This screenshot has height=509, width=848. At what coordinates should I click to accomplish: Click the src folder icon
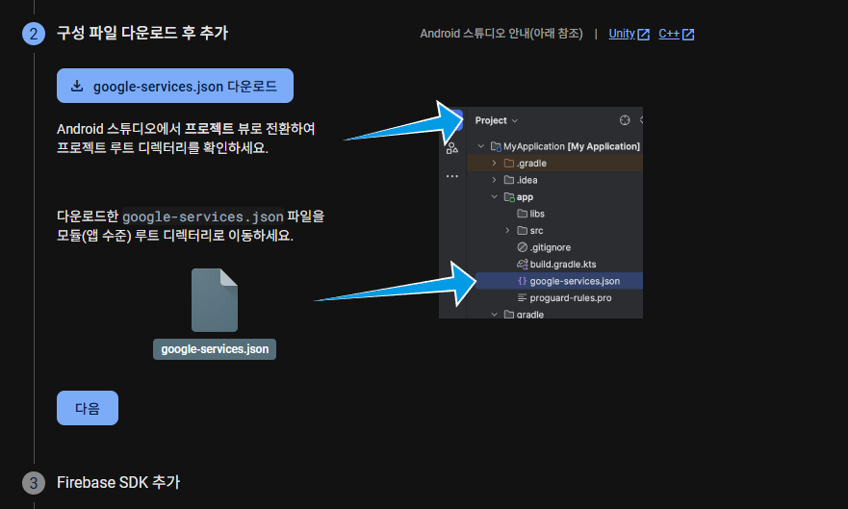[x=522, y=231]
